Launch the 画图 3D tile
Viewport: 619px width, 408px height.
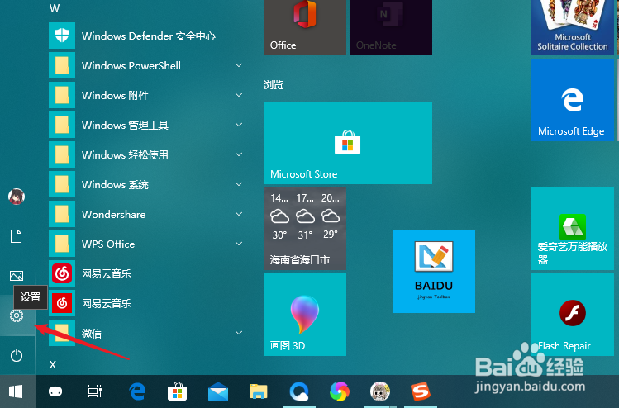[x=305, y=315]
